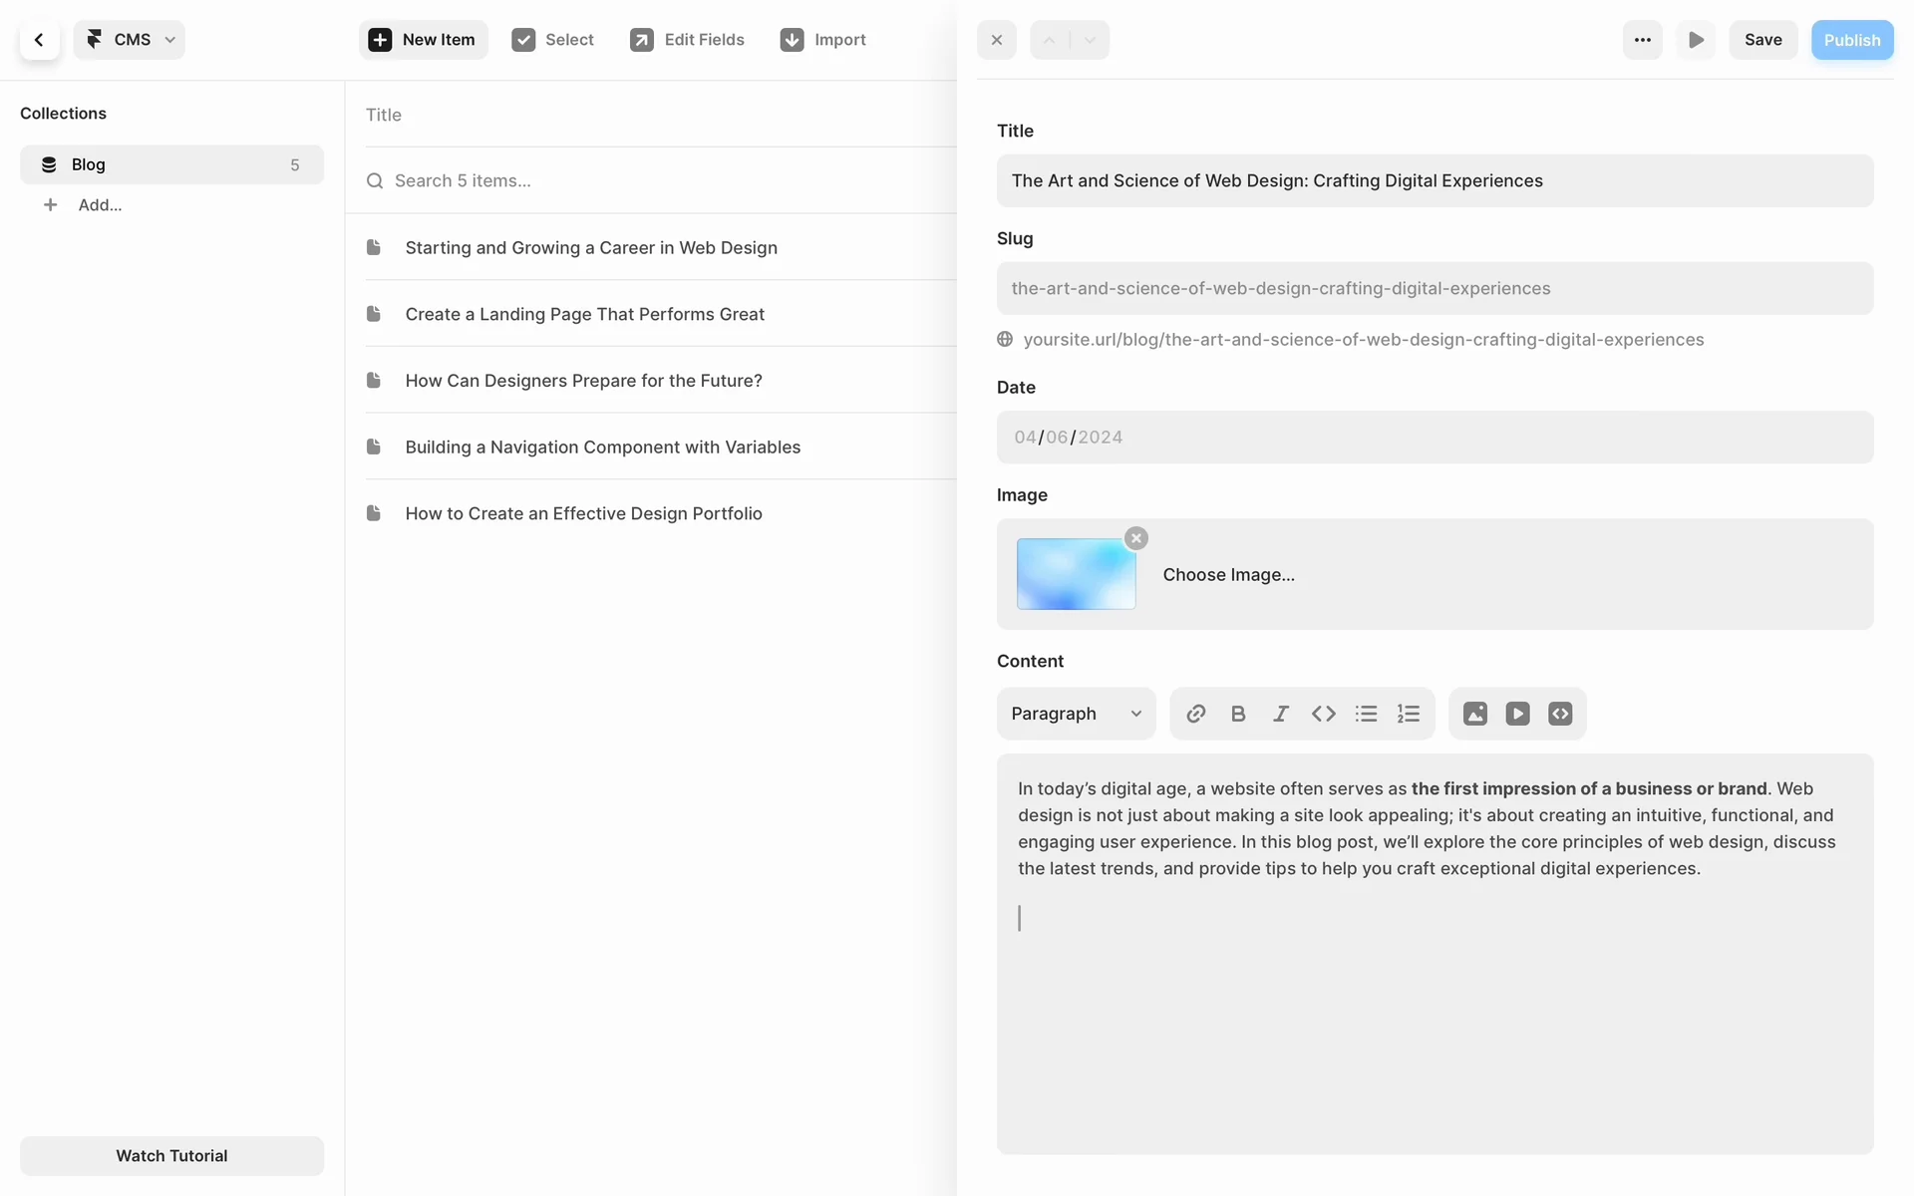
Task: Open the Select mode
Action: (x=552, y=40)
